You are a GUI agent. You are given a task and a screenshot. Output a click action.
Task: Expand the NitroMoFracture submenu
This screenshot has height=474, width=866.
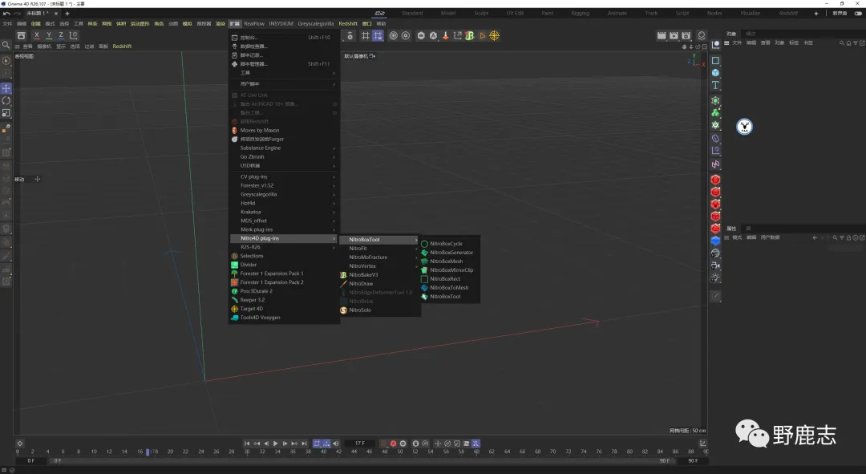pyautogui.click(x=380, y=257)
